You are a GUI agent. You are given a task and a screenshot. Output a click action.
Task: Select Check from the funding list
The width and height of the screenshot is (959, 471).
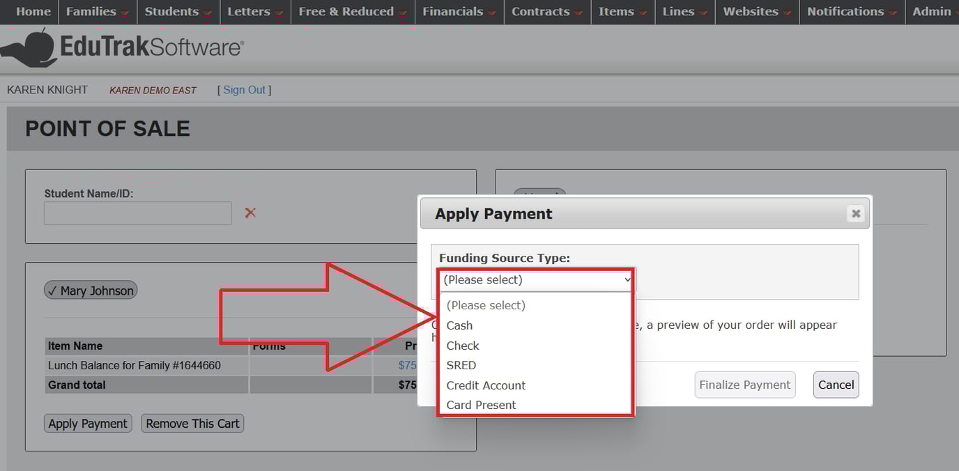pos(462,346)
